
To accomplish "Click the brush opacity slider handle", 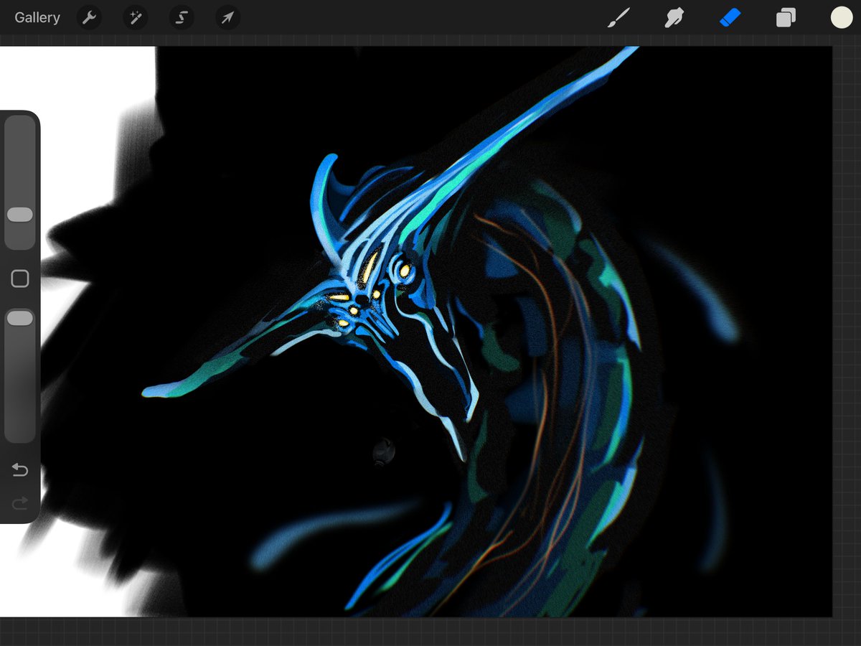I will click(20, 318).
